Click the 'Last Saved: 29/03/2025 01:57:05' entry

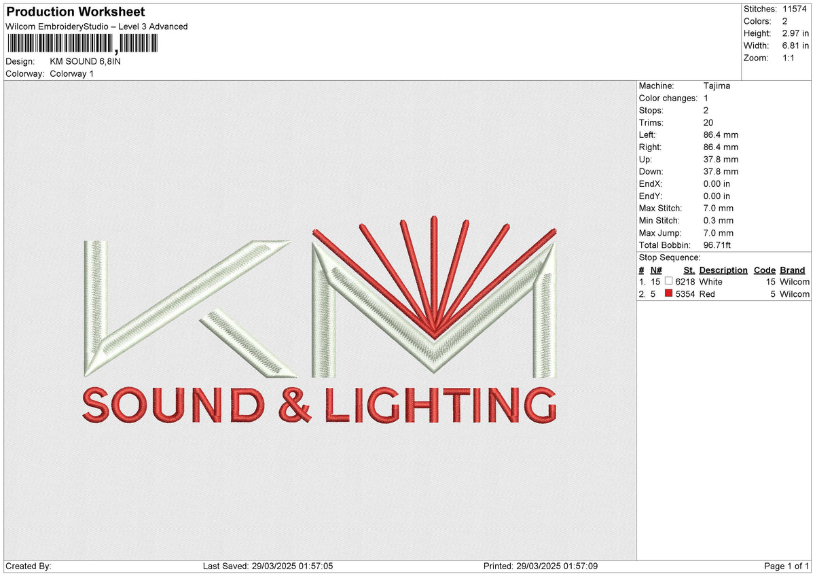tap(268, 566)
